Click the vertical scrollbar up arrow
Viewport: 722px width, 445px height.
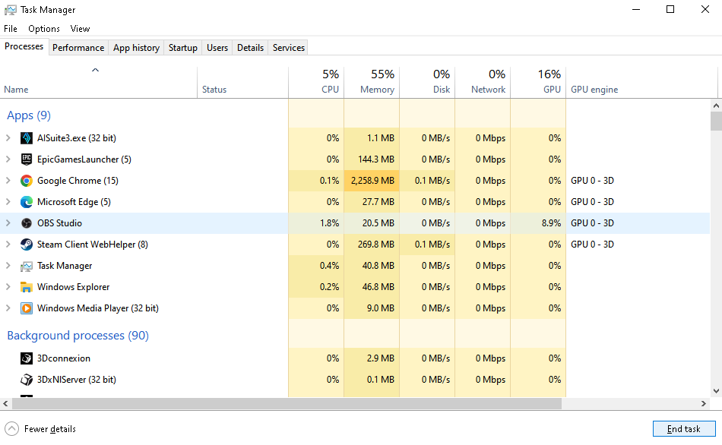coord(716,106)
